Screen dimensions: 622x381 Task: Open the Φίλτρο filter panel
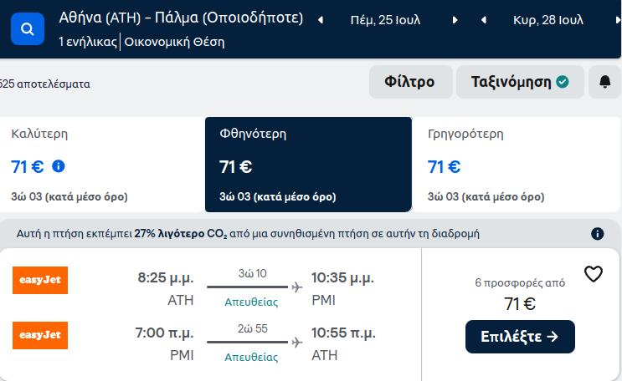410,82
